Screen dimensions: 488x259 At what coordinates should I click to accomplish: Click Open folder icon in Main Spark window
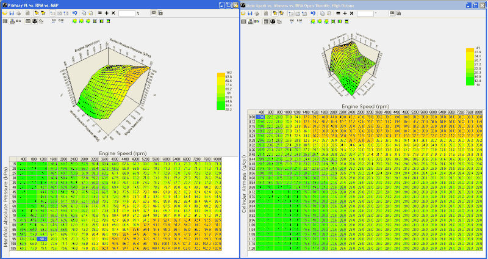click(x=243, y=13)
